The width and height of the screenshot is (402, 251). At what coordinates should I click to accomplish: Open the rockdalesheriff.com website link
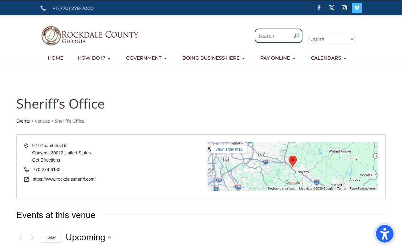[x=64, y=179]
